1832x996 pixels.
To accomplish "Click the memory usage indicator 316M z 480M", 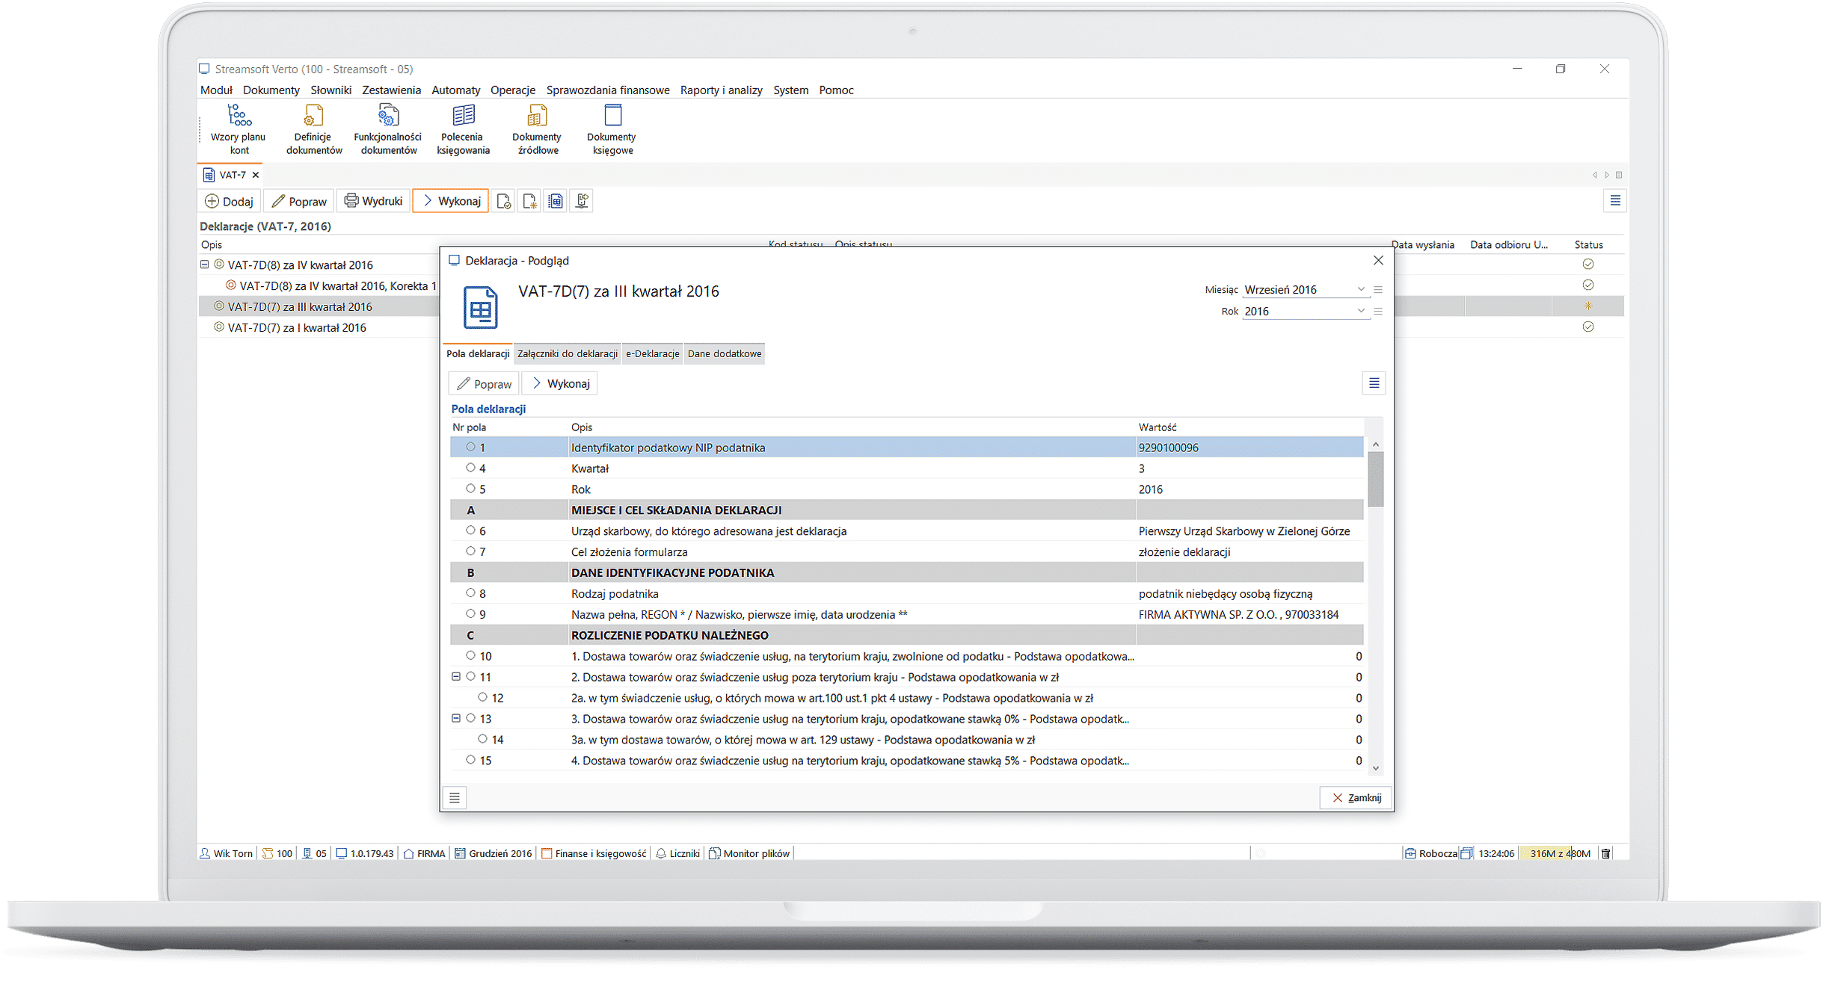I will pyautogui.click(x=1560, y=853).
